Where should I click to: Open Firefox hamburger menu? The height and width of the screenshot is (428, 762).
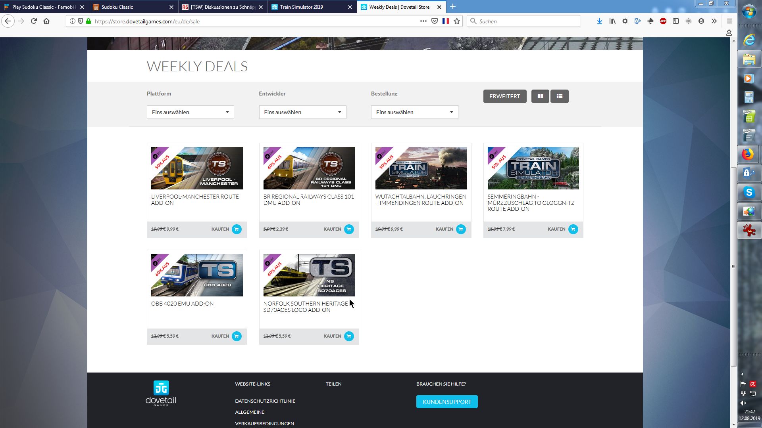tap(729, 21)
